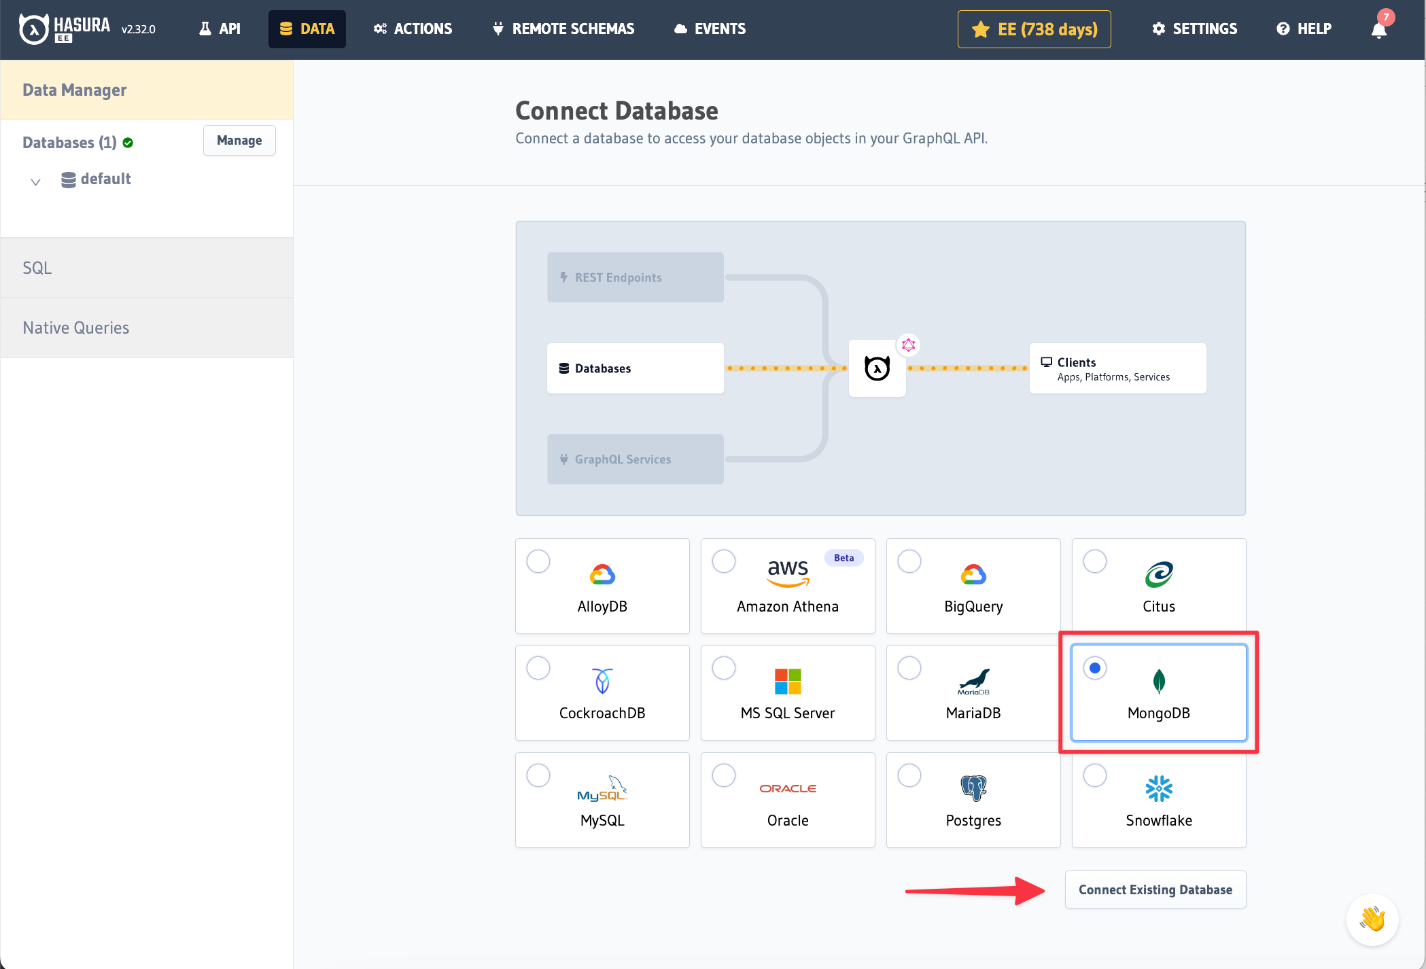This screenshot has width=1426, height=969.
Task: Open Native Queries in the sidebar
Action: [x=147, y=328]
